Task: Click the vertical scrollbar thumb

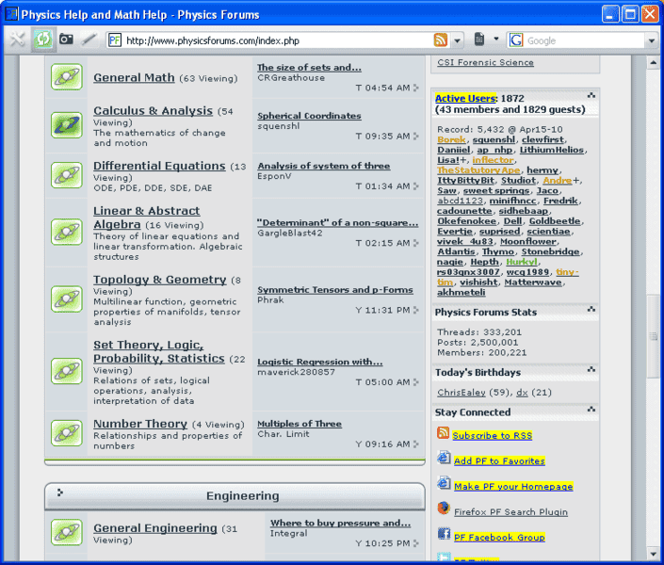Action: pyautogui.click(x=653, y=337)
